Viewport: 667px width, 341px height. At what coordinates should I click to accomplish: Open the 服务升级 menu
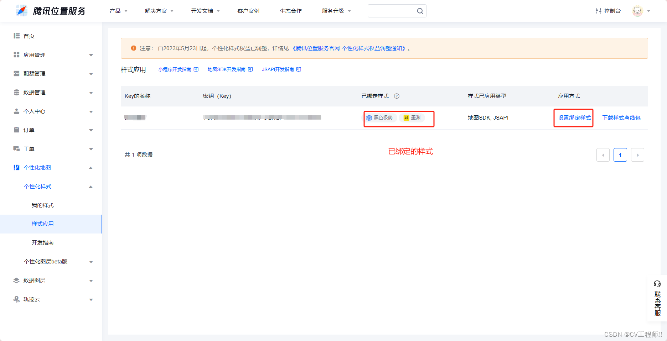[x=336, y=11]
